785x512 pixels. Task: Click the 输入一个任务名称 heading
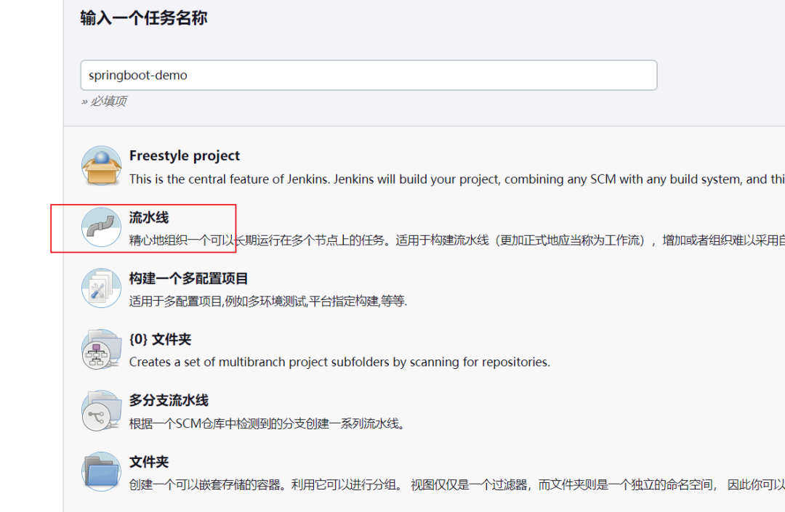(144, 18)
